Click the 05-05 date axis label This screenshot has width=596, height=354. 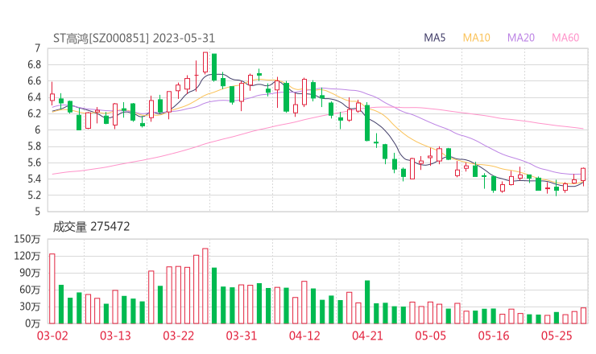431,335
